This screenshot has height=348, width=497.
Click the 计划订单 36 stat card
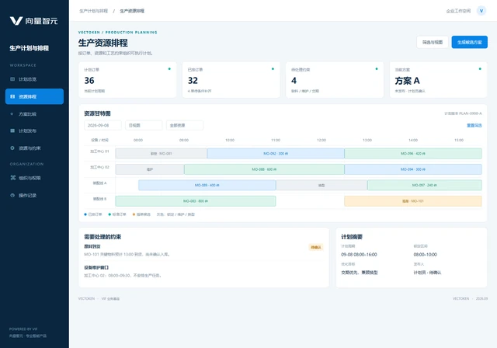[x=127, y=80]
